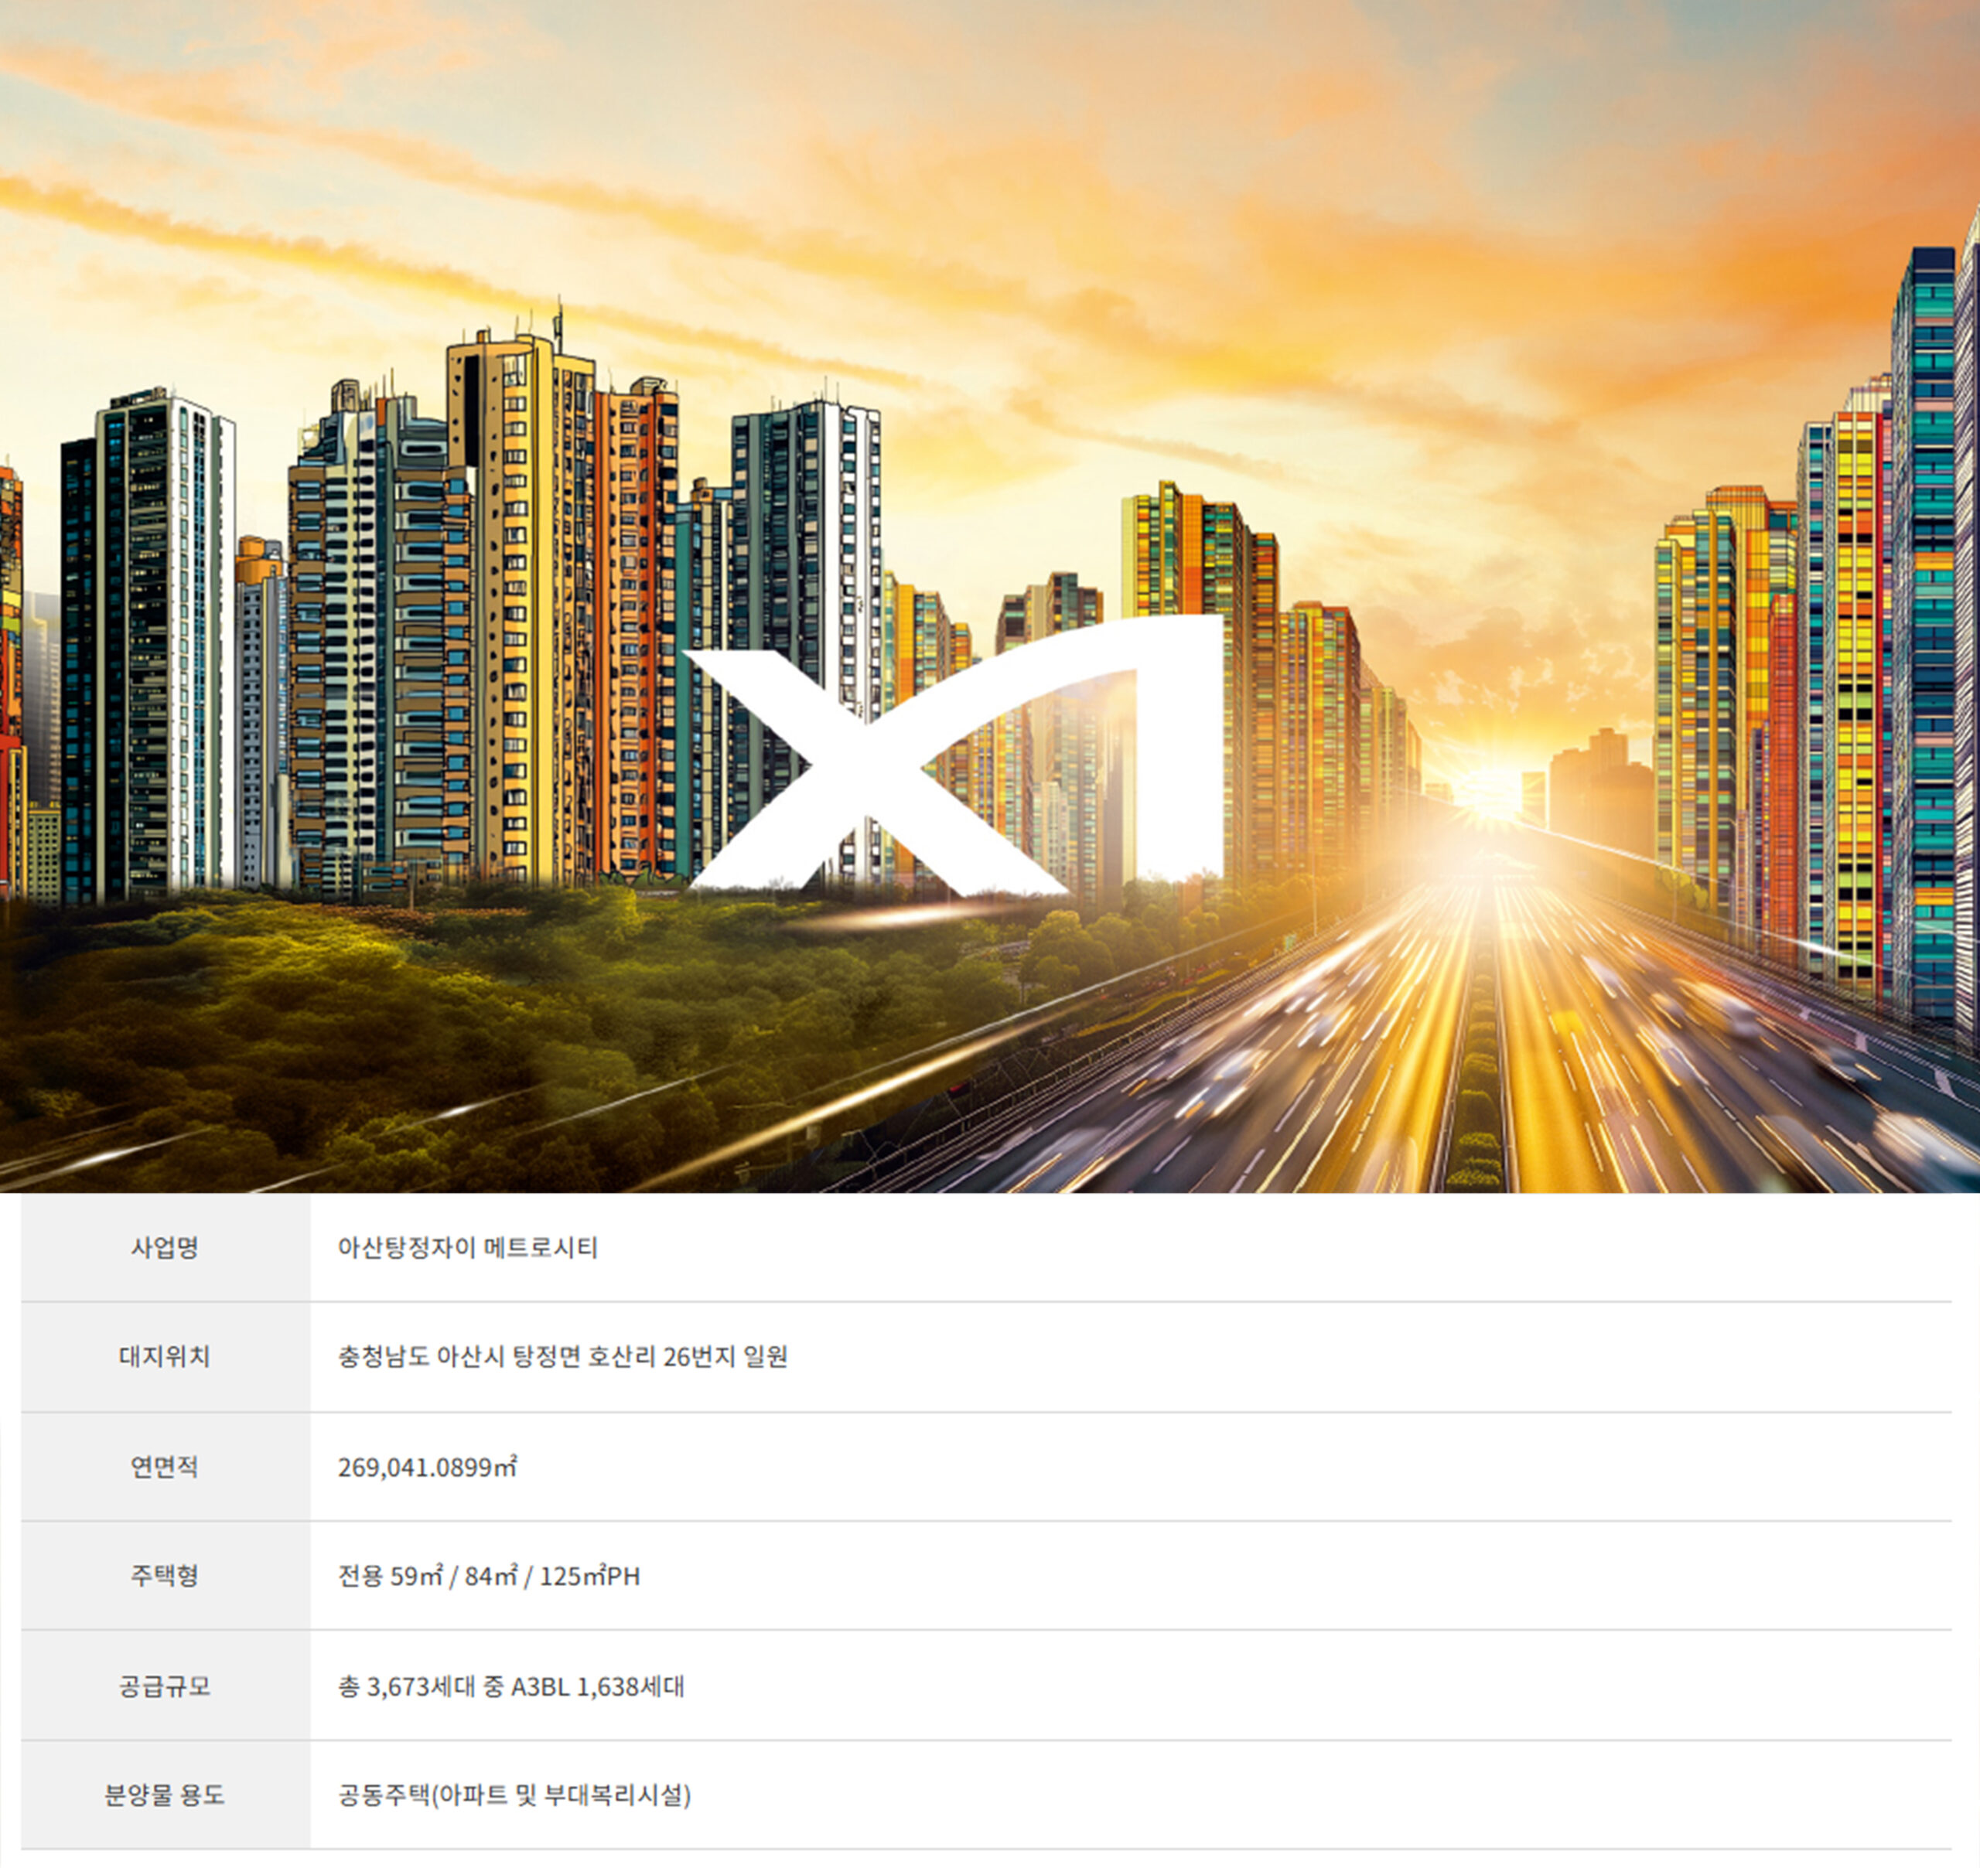Click the 전용 59㎡ / 84㎡ / 125㎡PH text
Screen dimensions: 1980x1868
click(x=488, y=1577)
